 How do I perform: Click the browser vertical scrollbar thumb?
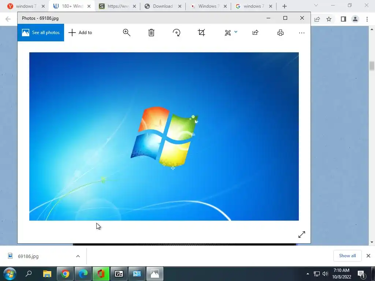click(372, 66)
